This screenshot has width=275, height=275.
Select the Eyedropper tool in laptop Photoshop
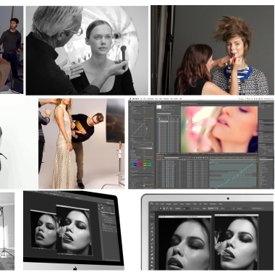point(152,235)
